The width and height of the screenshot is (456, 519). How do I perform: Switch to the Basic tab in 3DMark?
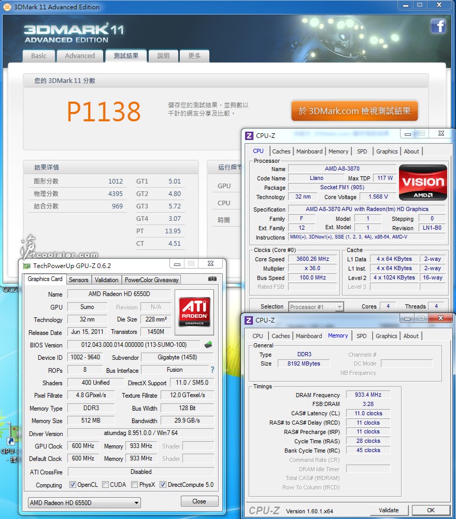pos(39,55)
